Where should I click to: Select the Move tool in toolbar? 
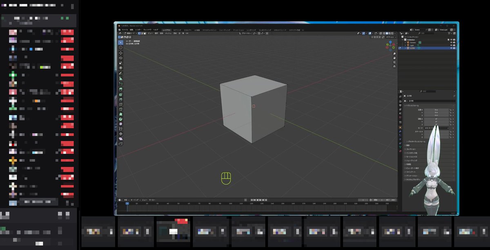[x=120, y=53]
